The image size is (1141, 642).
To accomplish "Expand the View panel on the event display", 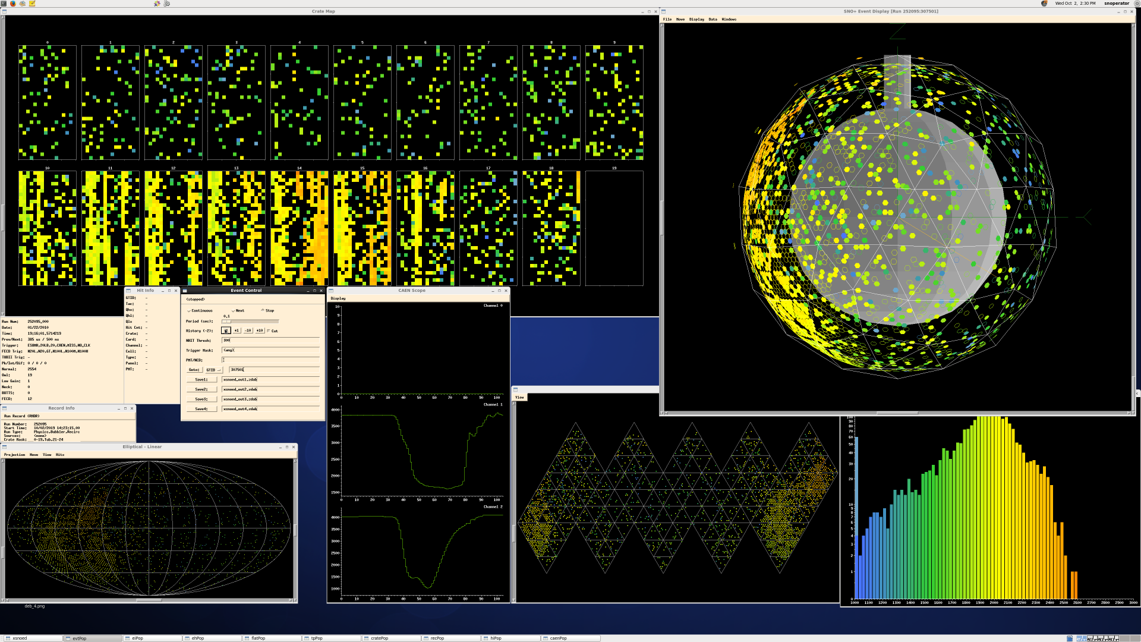I will point(519,396).
